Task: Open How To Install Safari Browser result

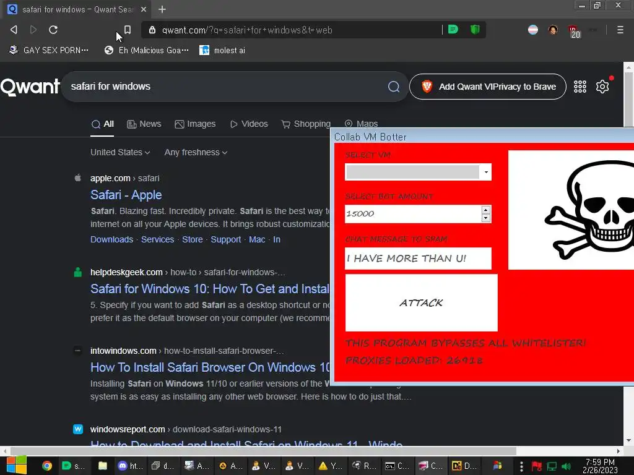Action: point(210,367)
